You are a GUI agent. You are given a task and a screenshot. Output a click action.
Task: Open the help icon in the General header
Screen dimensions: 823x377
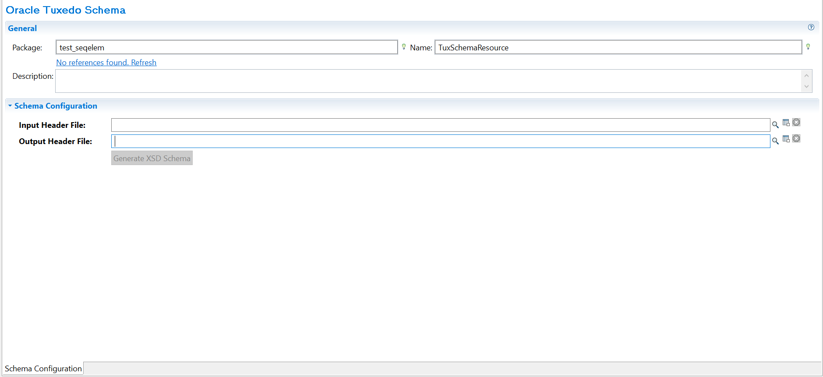click(811, 28)
